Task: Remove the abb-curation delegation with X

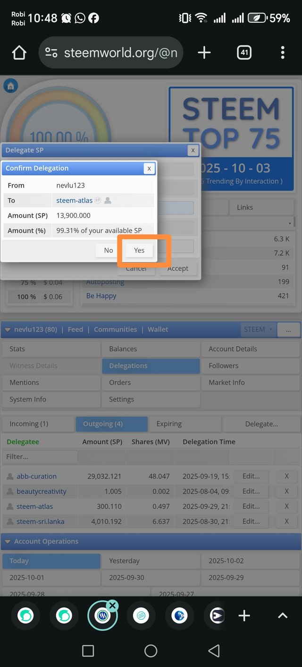Action: tap(286, 476)
